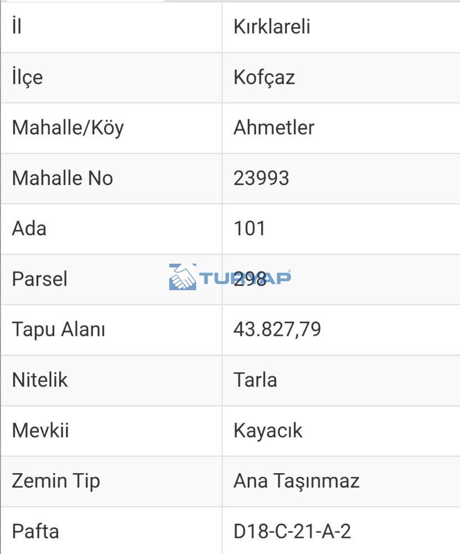Select the Pafta code D18-C-21-A-2
Screen dimensions: 460x554
pyautogui.click(x=292, y=531)
